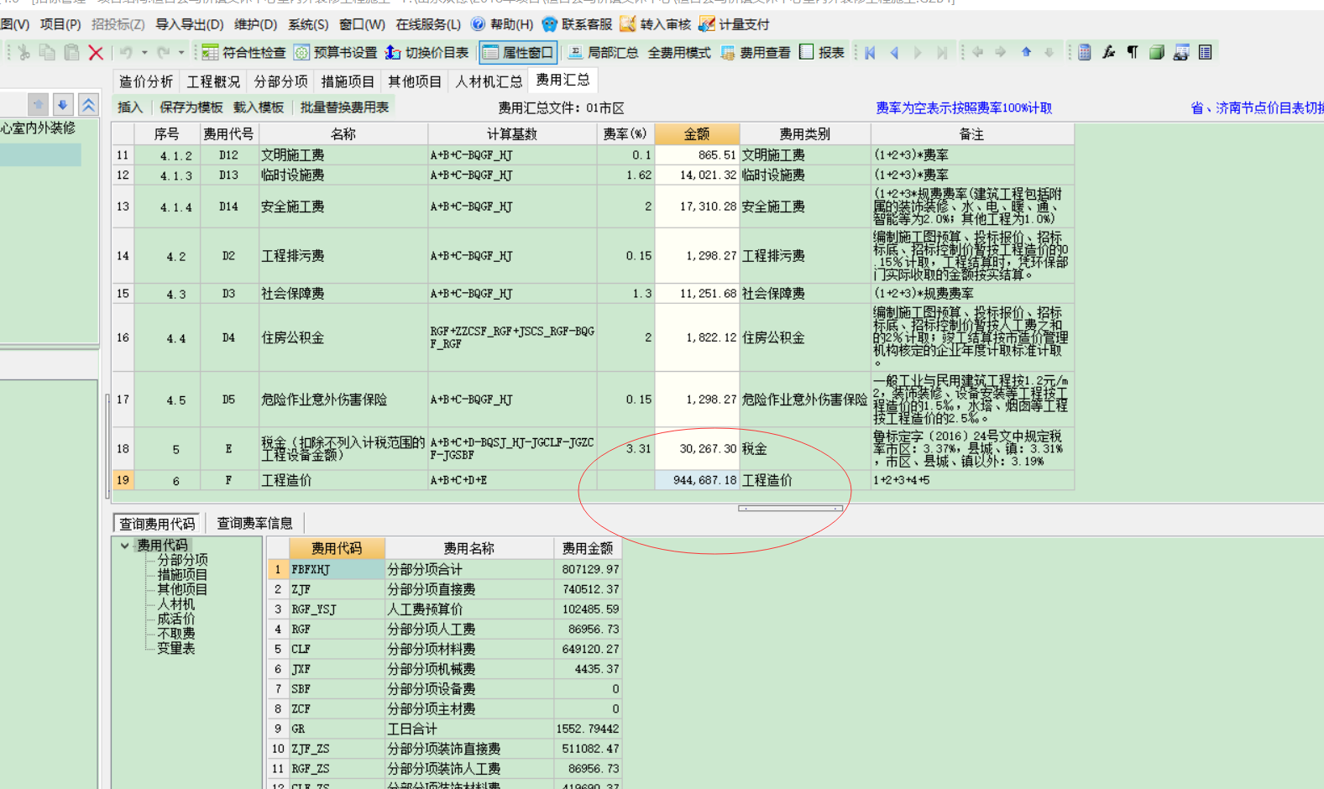Click 载入模板 load template
Image resolution: width=1324 pixels, height=789 pixels.
[258, 107]
